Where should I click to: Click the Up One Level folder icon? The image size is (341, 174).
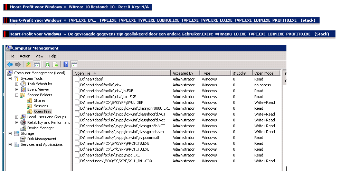point(28,64)
